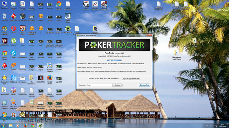229x128 pixels.
Task: Open the Компьютер desktop icon
Action: click(4, 5)
